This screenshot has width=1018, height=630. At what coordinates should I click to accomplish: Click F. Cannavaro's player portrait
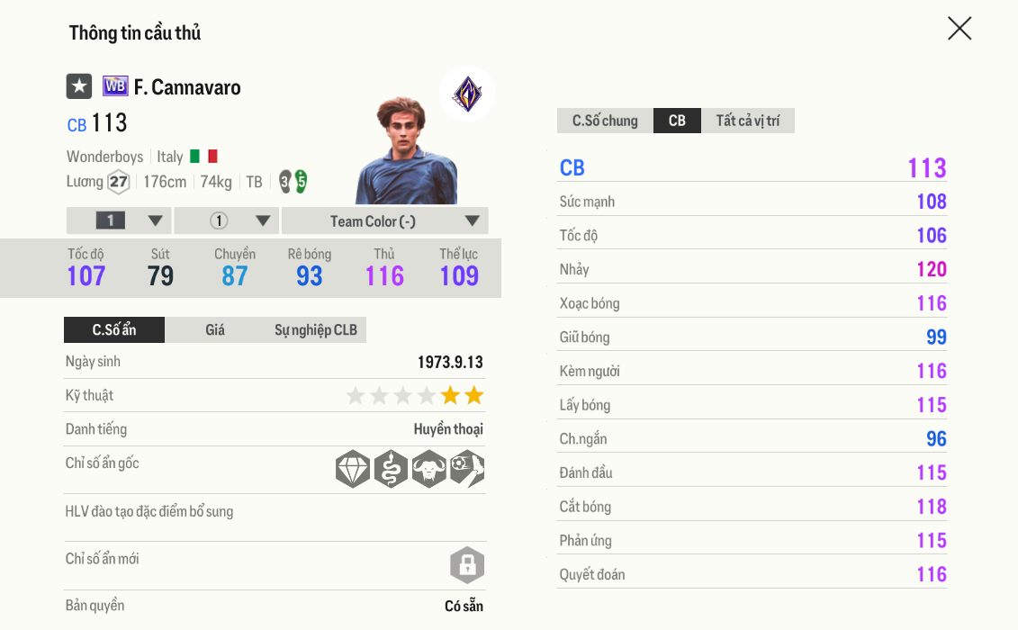406,152
